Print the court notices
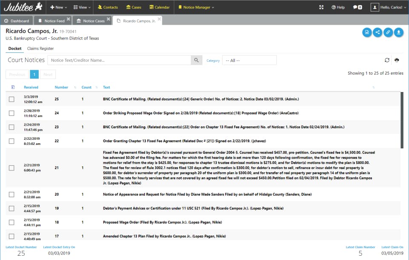Viewport: 409px width, 260px height. pos(397,60)
